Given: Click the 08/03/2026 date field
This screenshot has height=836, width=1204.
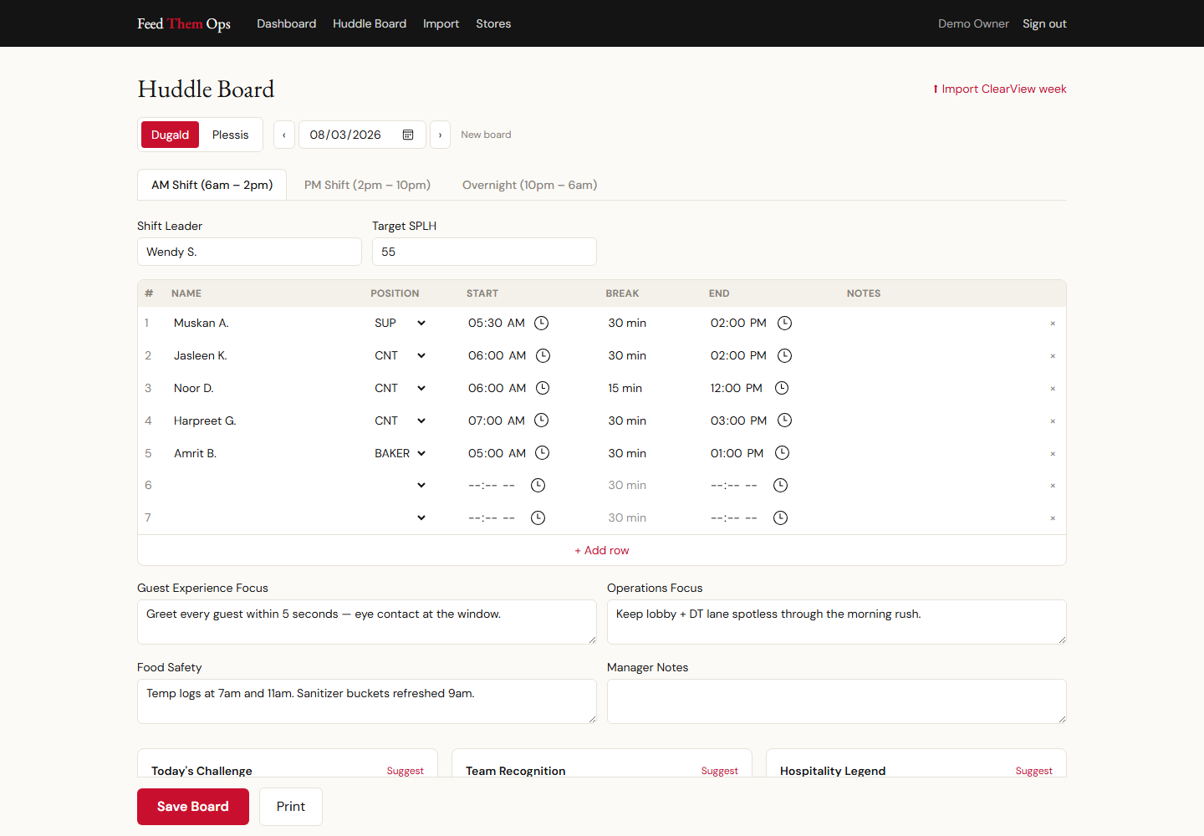Looking at the screenshot, I should tap(362, 135).
